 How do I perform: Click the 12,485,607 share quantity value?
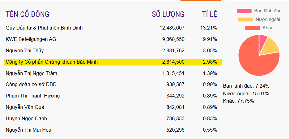point(172,28)
